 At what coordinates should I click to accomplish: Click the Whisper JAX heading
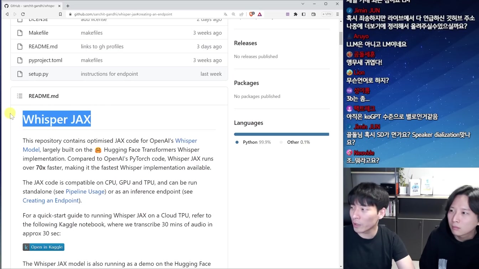57,119
